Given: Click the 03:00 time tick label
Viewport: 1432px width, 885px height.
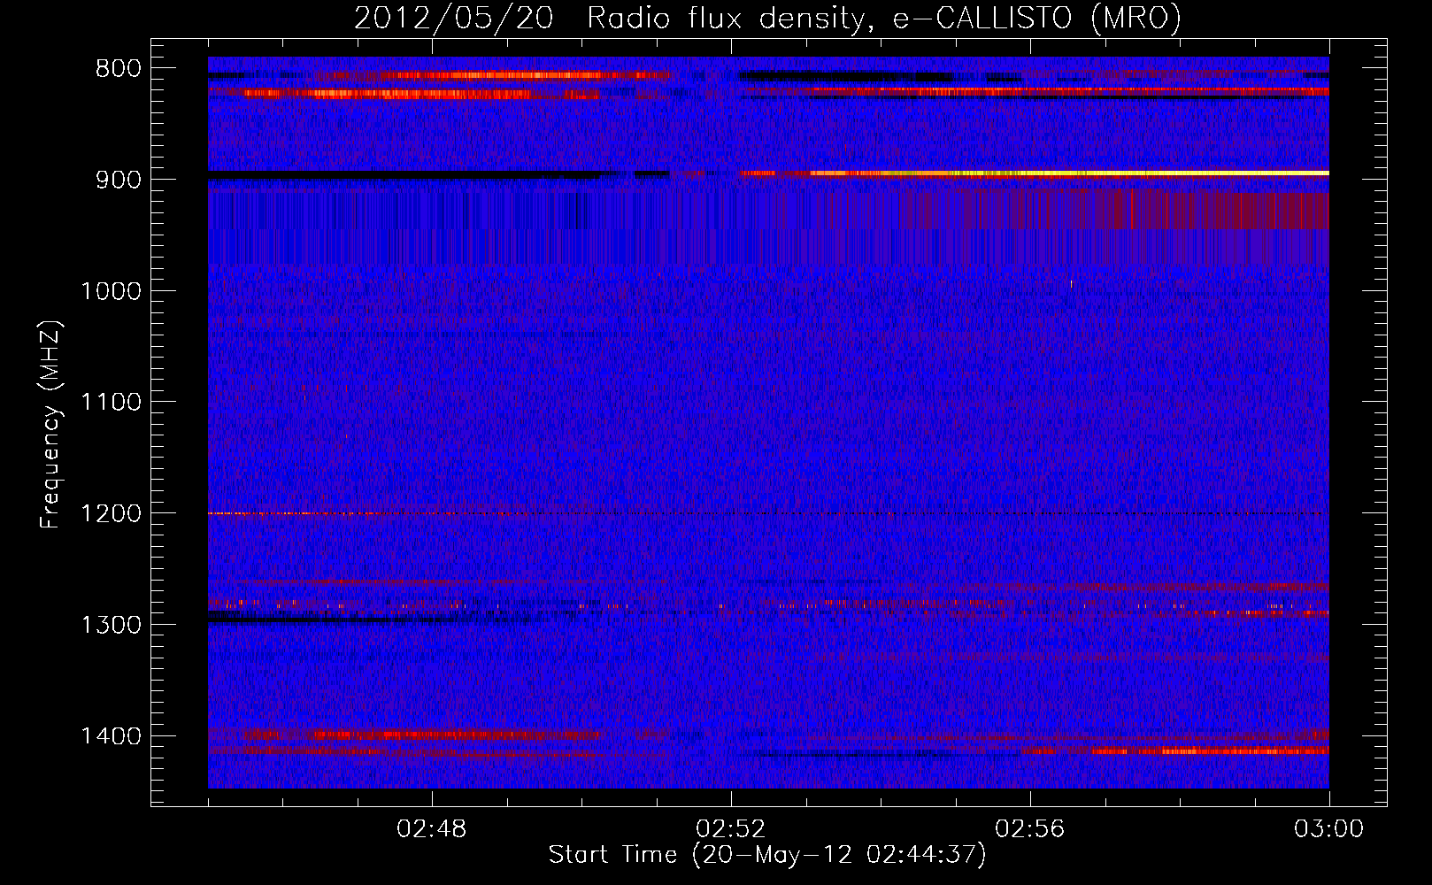Looking at the screenshot, I should click(x=1328, y=829).
